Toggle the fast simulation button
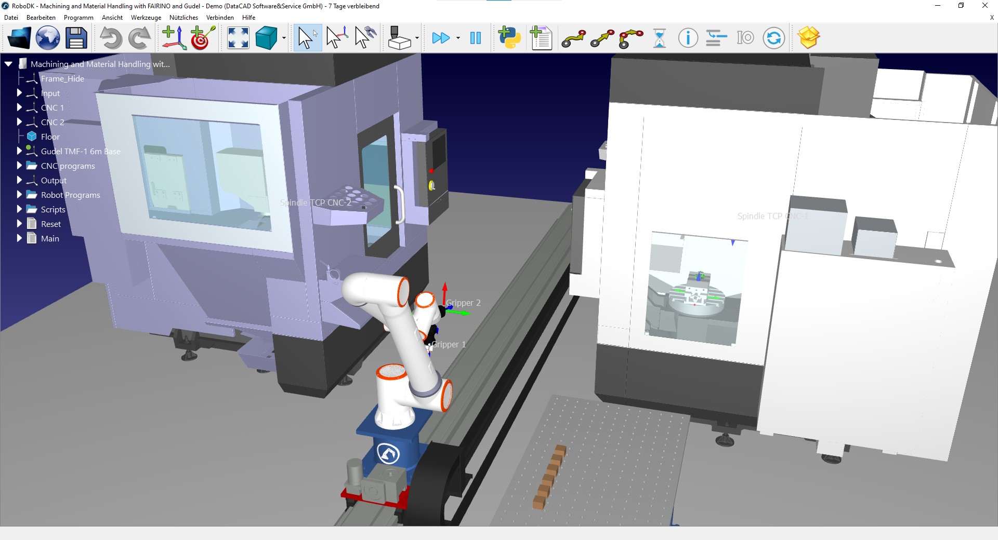998x540 pixels. click(x=441, y=38)
